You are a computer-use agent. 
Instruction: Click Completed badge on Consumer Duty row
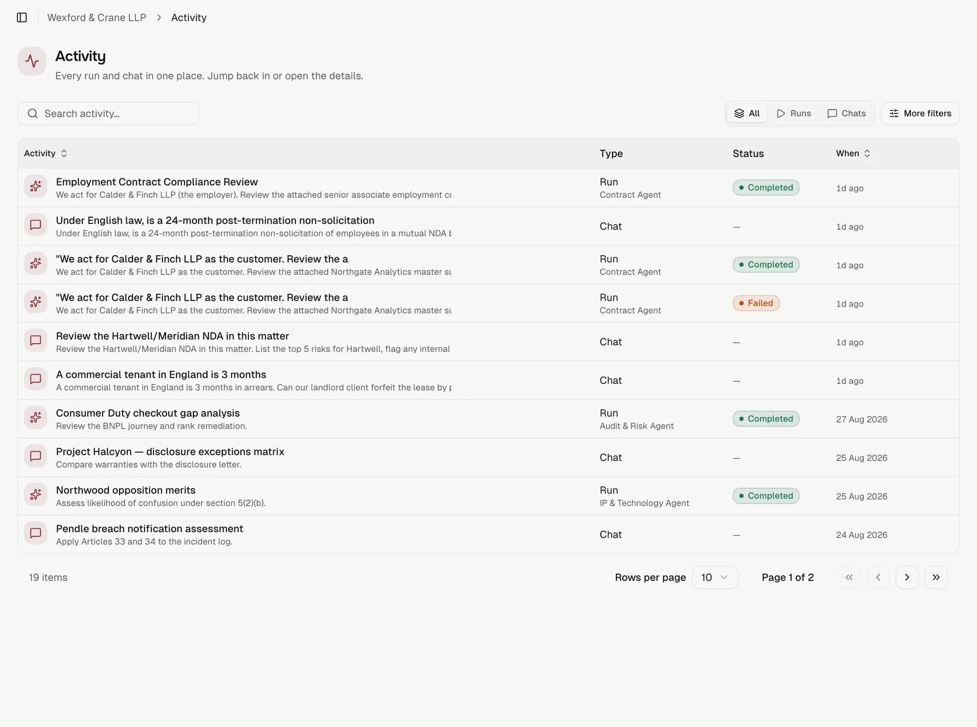[x=766, y=419]
